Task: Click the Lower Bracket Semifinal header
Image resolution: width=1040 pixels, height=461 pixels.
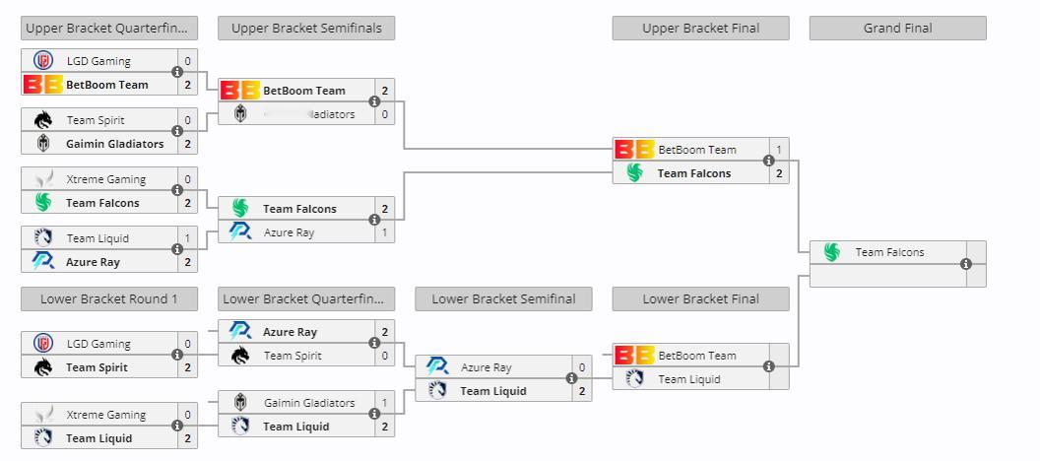Action: pyautogui.click(x=503, y=299)
